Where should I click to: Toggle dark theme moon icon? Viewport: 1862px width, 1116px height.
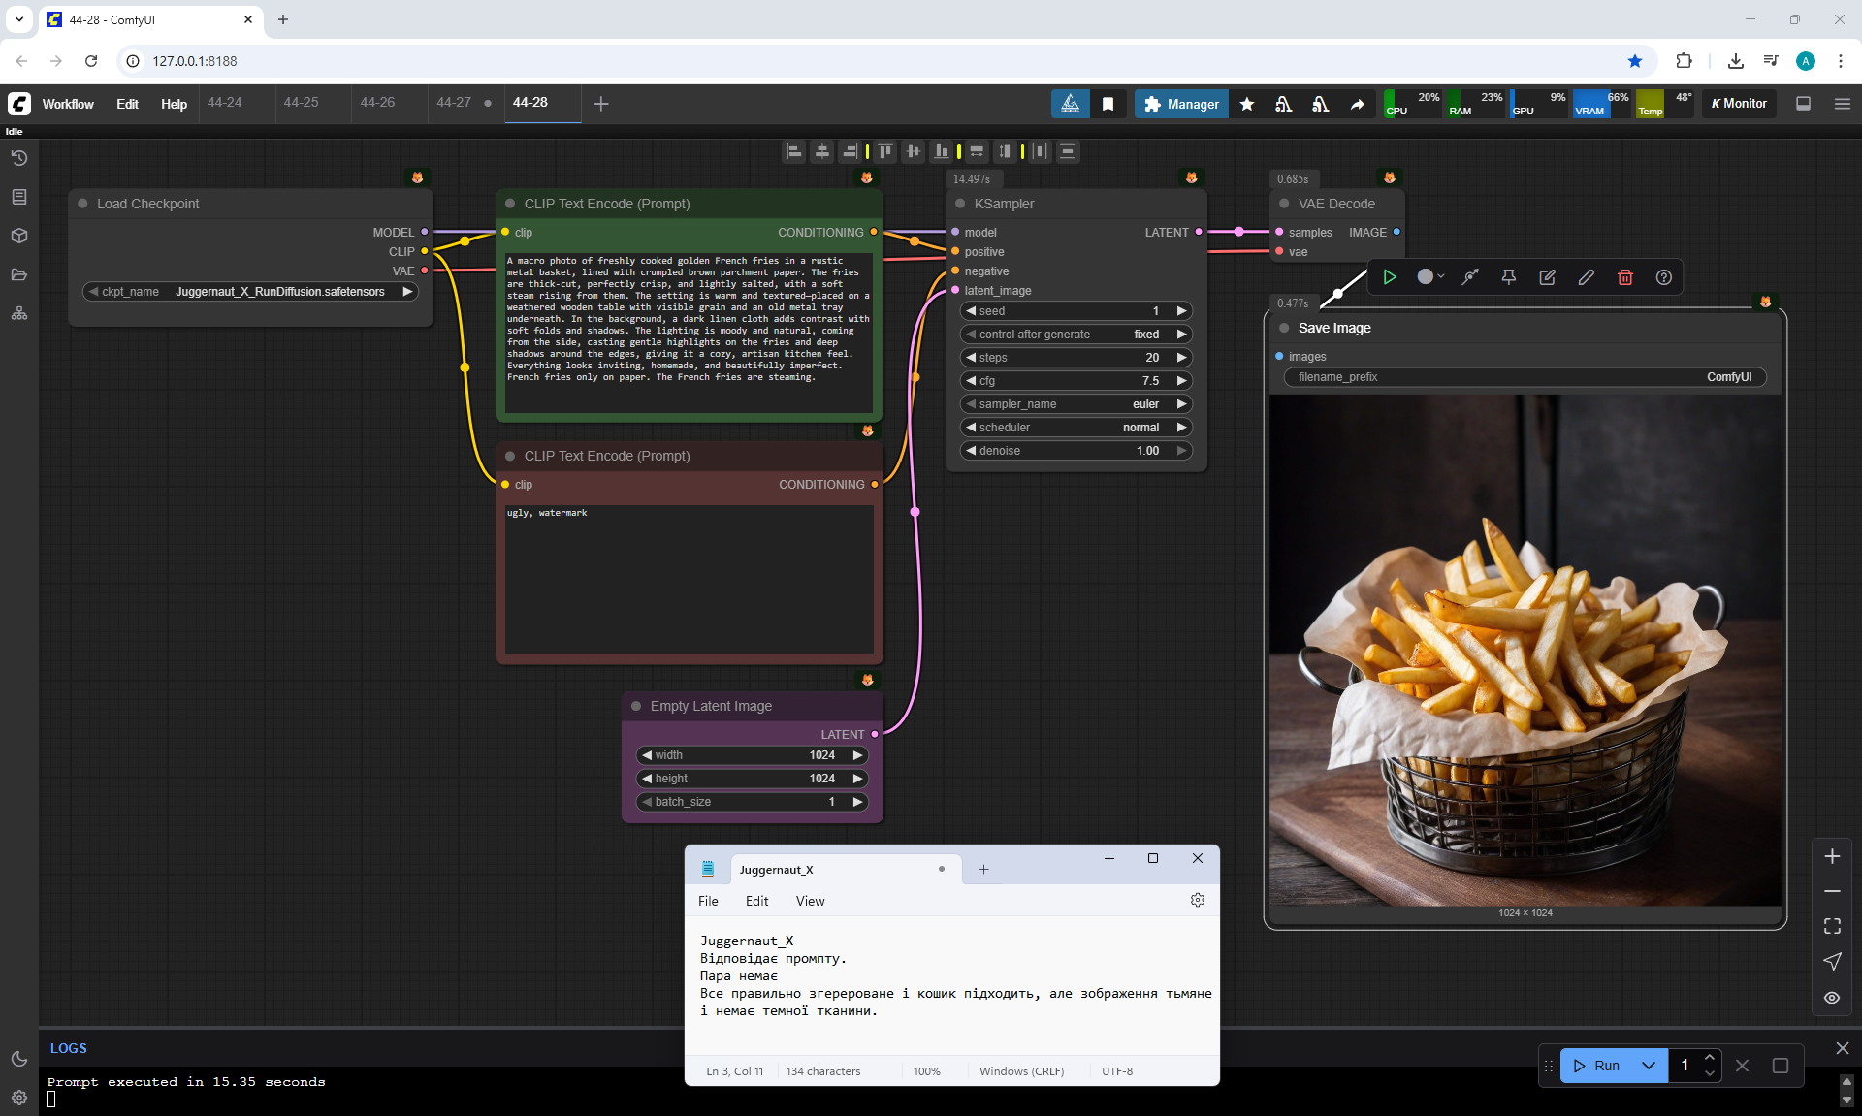(x=18, y=1059)
